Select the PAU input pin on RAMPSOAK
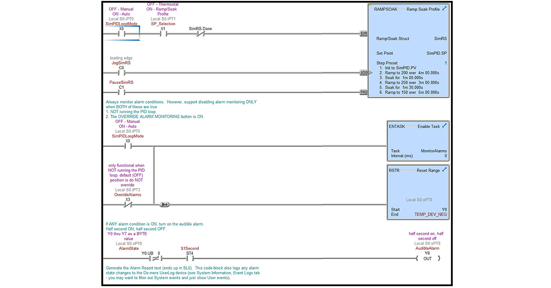The height and width of the screenshot is (288, 551). [364, 92]
